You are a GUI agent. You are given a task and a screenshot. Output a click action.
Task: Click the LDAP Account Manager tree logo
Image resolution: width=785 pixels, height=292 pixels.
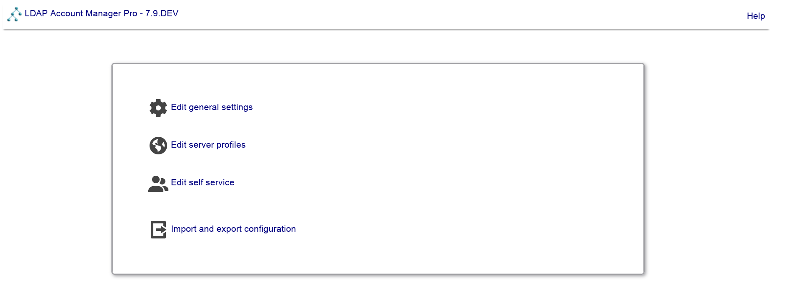pyautogui.click(x=14, y=14)
